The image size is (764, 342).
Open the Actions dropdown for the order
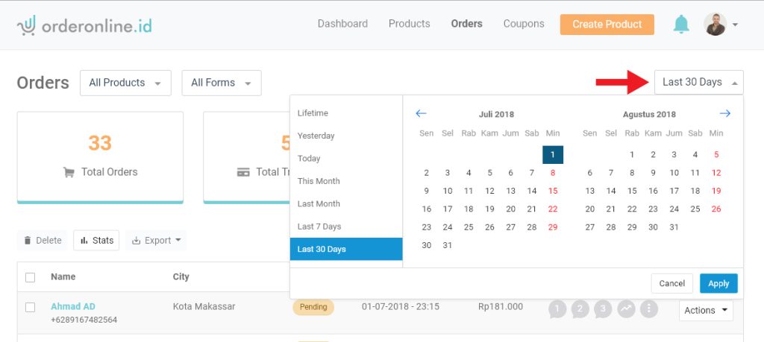point(706,310)
